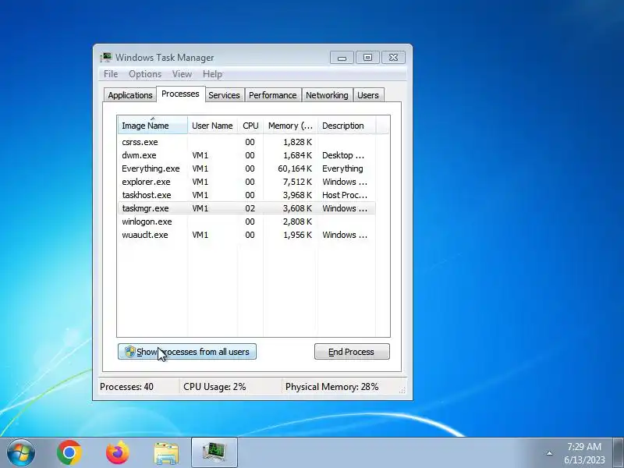Viewport: 624px width, 468px height.
Task: Open Windows Explorer folder icon in taskbar
Action: 166,453
